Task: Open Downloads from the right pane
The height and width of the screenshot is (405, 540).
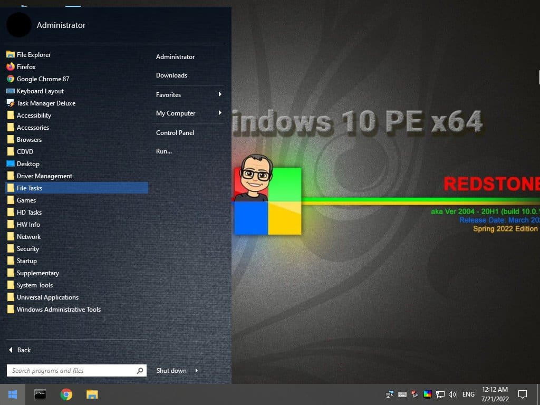Action: (171, 75)
